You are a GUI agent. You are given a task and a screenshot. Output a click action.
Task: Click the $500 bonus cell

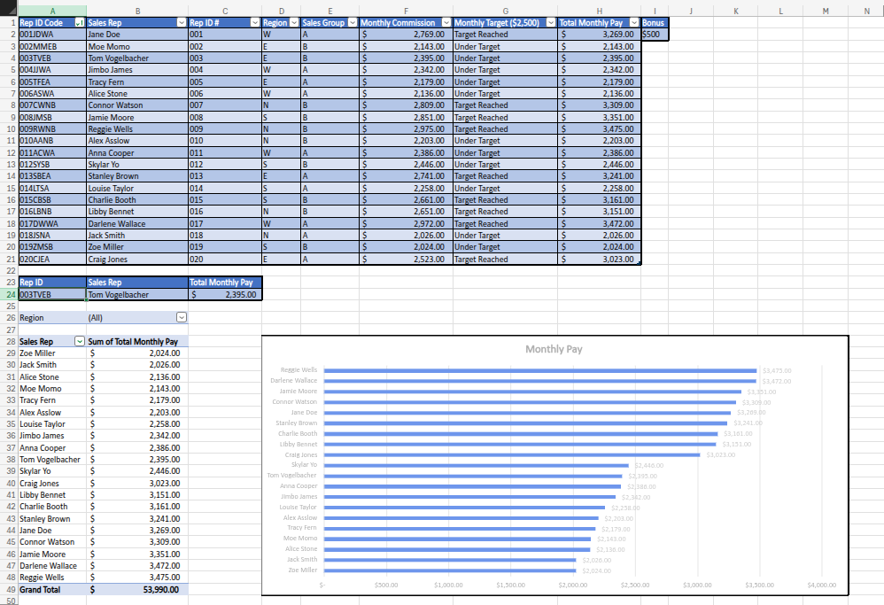[x=655, y=35]
